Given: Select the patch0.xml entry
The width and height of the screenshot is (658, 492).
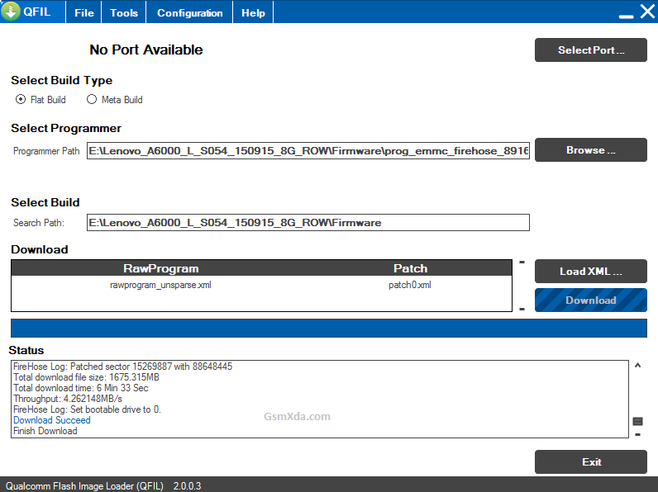Looking at the screenshot, I should click(x=409, y=285).
